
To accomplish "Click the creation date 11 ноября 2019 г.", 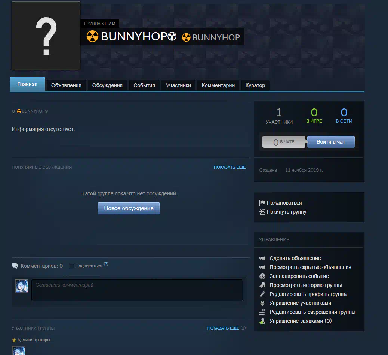I will [304, 170].
